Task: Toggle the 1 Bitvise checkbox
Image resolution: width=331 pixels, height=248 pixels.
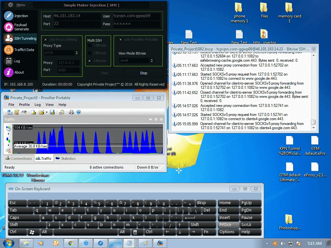Action: point(90,45)
